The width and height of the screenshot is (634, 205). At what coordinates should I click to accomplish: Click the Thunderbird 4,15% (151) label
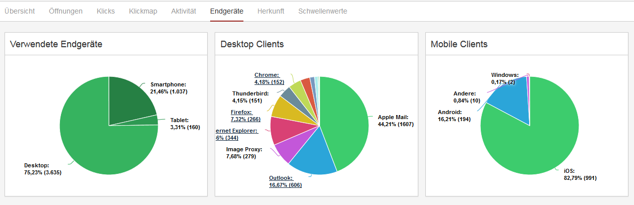tap(250, 97)
